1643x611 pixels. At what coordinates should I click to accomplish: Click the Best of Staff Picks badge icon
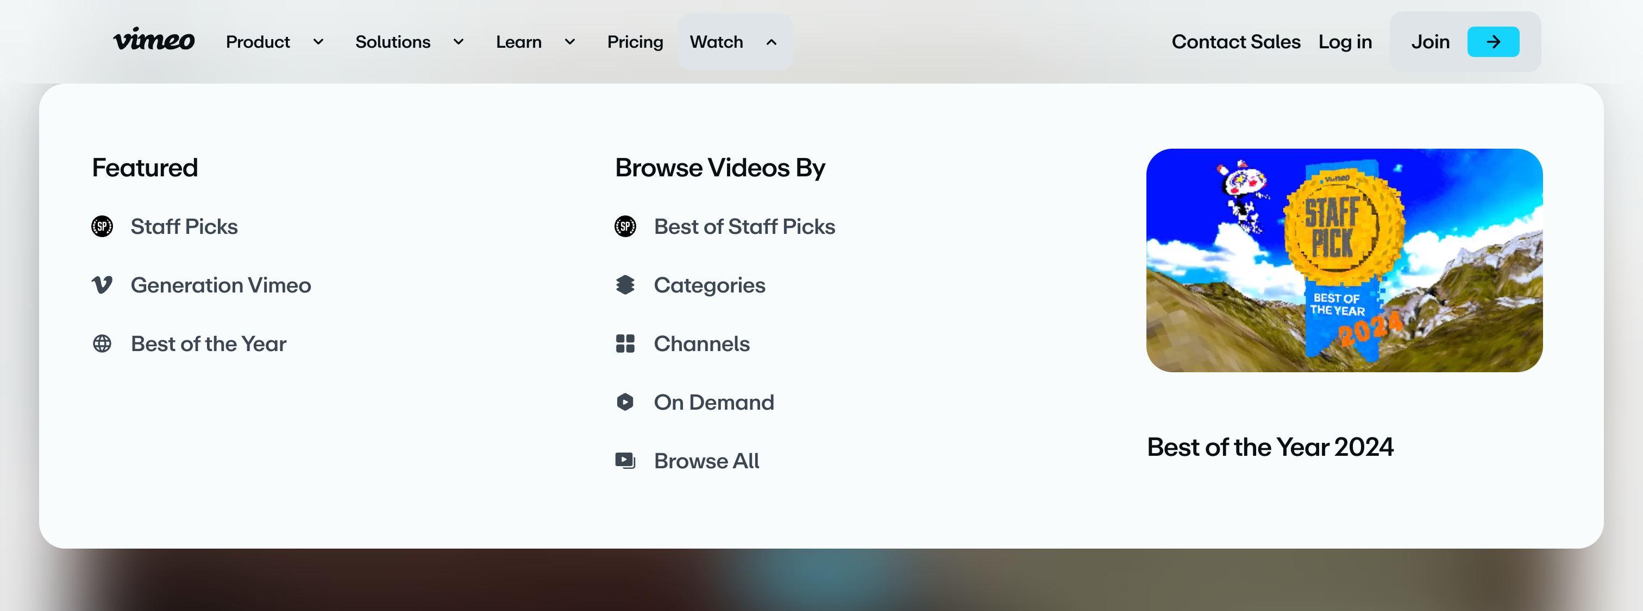point(625,226)
